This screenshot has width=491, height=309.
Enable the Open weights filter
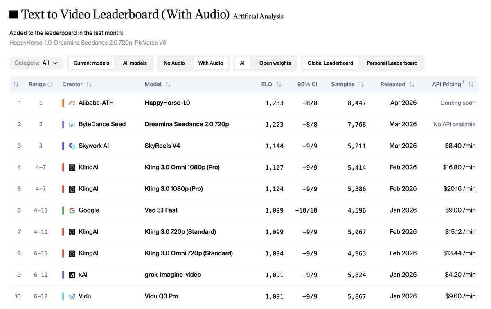coord(275,63)
